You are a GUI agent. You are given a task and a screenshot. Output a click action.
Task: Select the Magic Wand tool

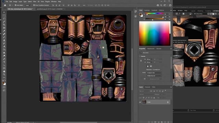pyautogui.click(x=4, y=22)
